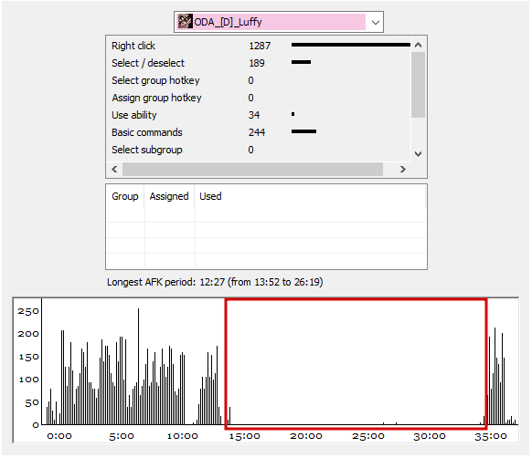
Task: Click the 10:00 label on the chart time axis
Action: [x=183, y=436]
